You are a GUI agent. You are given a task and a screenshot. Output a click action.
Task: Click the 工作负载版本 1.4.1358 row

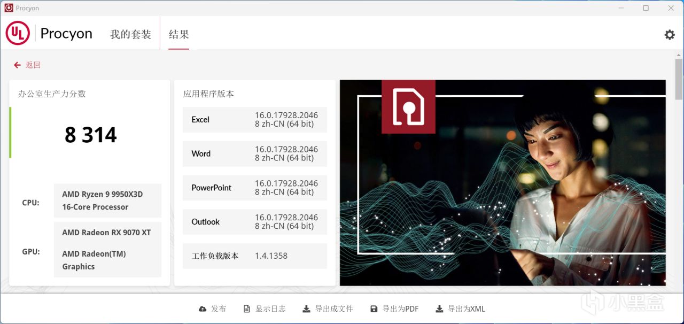(255, 256)
